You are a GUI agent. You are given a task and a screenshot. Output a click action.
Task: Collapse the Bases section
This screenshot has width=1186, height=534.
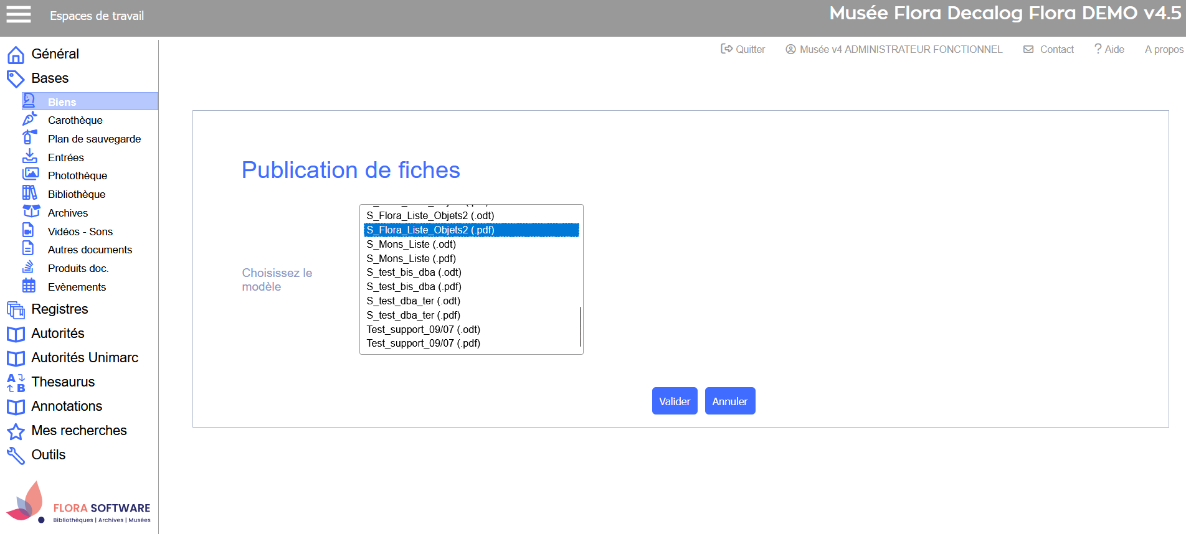click(x=50, y=78)
